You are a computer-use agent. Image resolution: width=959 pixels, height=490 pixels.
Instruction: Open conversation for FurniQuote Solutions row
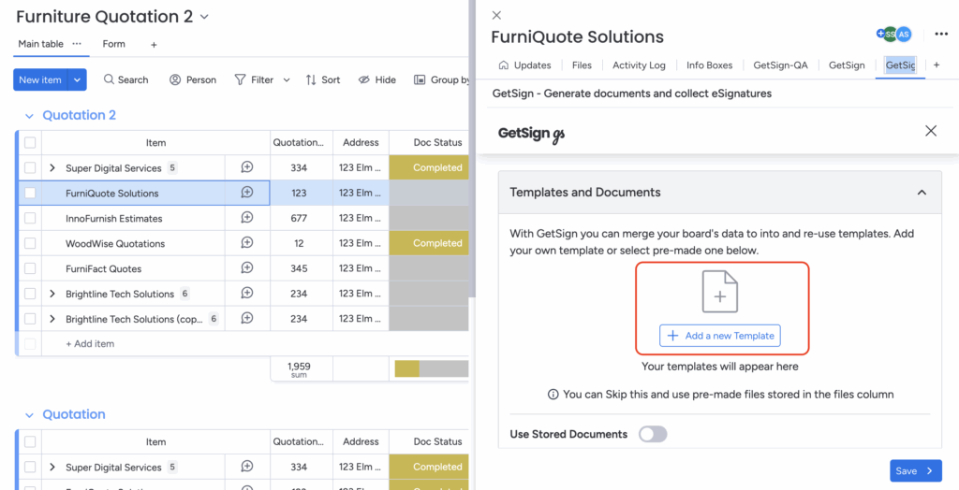click(247, 193)
